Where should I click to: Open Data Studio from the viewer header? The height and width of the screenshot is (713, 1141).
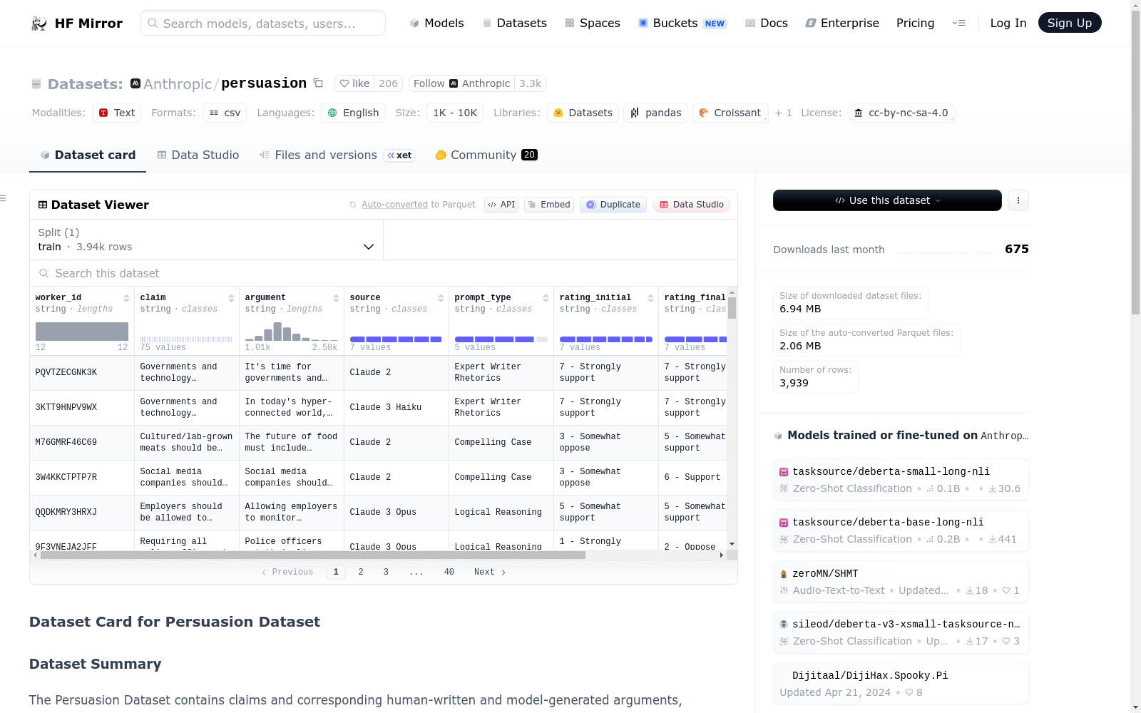[691, 205]
